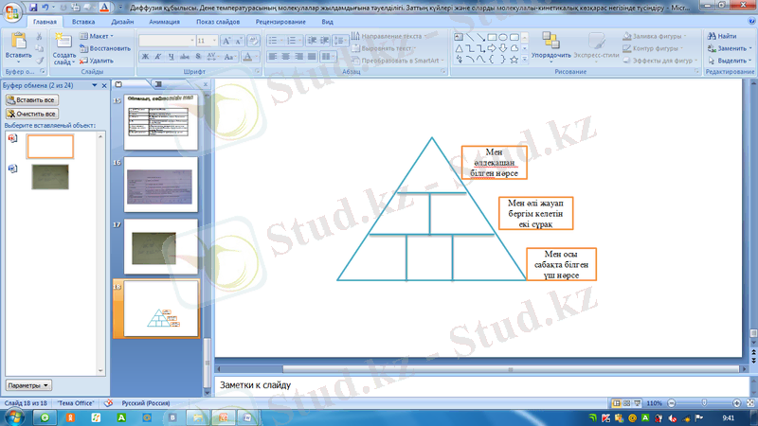The width and height of the screenshot is (758, 426).
Task: Click the Arrange (Упорядочить) icon
Action: 550,41
